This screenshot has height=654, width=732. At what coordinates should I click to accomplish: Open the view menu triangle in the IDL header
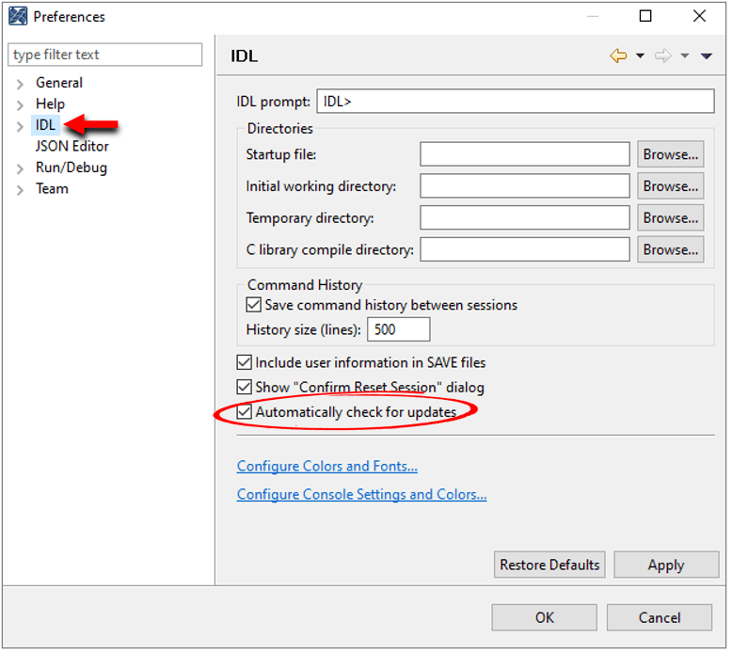(x=706, y=56)
